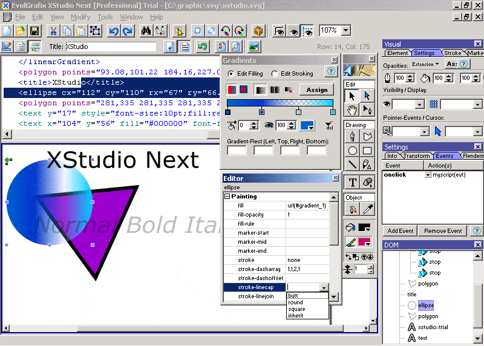Click the Assign button in Gradients panel

[316, 90]
